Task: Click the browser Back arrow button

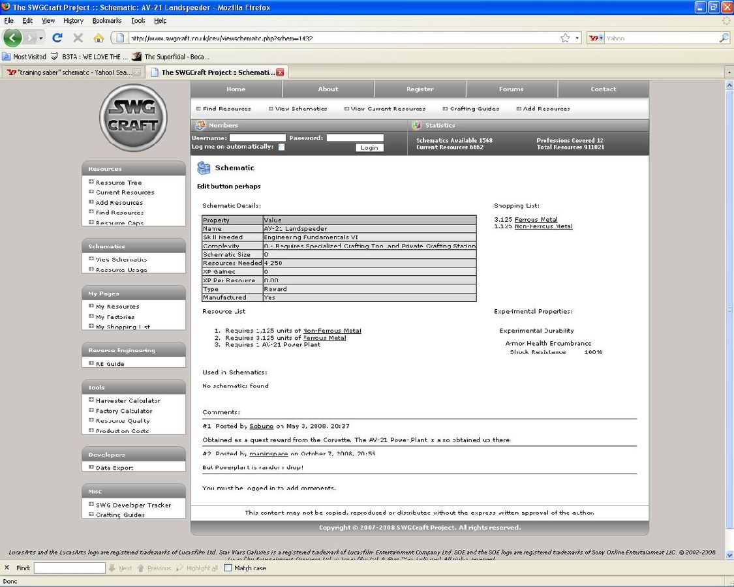Action: click(x=12, y=38)
